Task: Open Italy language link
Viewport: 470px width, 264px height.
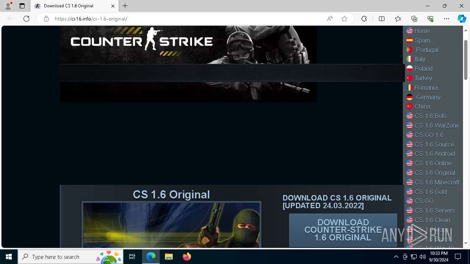Action: (x=420, y=59)
